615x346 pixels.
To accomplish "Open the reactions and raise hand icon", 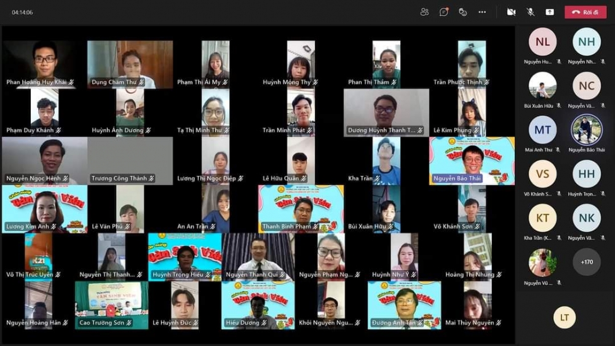I will [x=462, y=12].
